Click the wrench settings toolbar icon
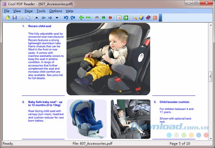The height and width of the screenshot is (148, 215). (x=135, y=18)
